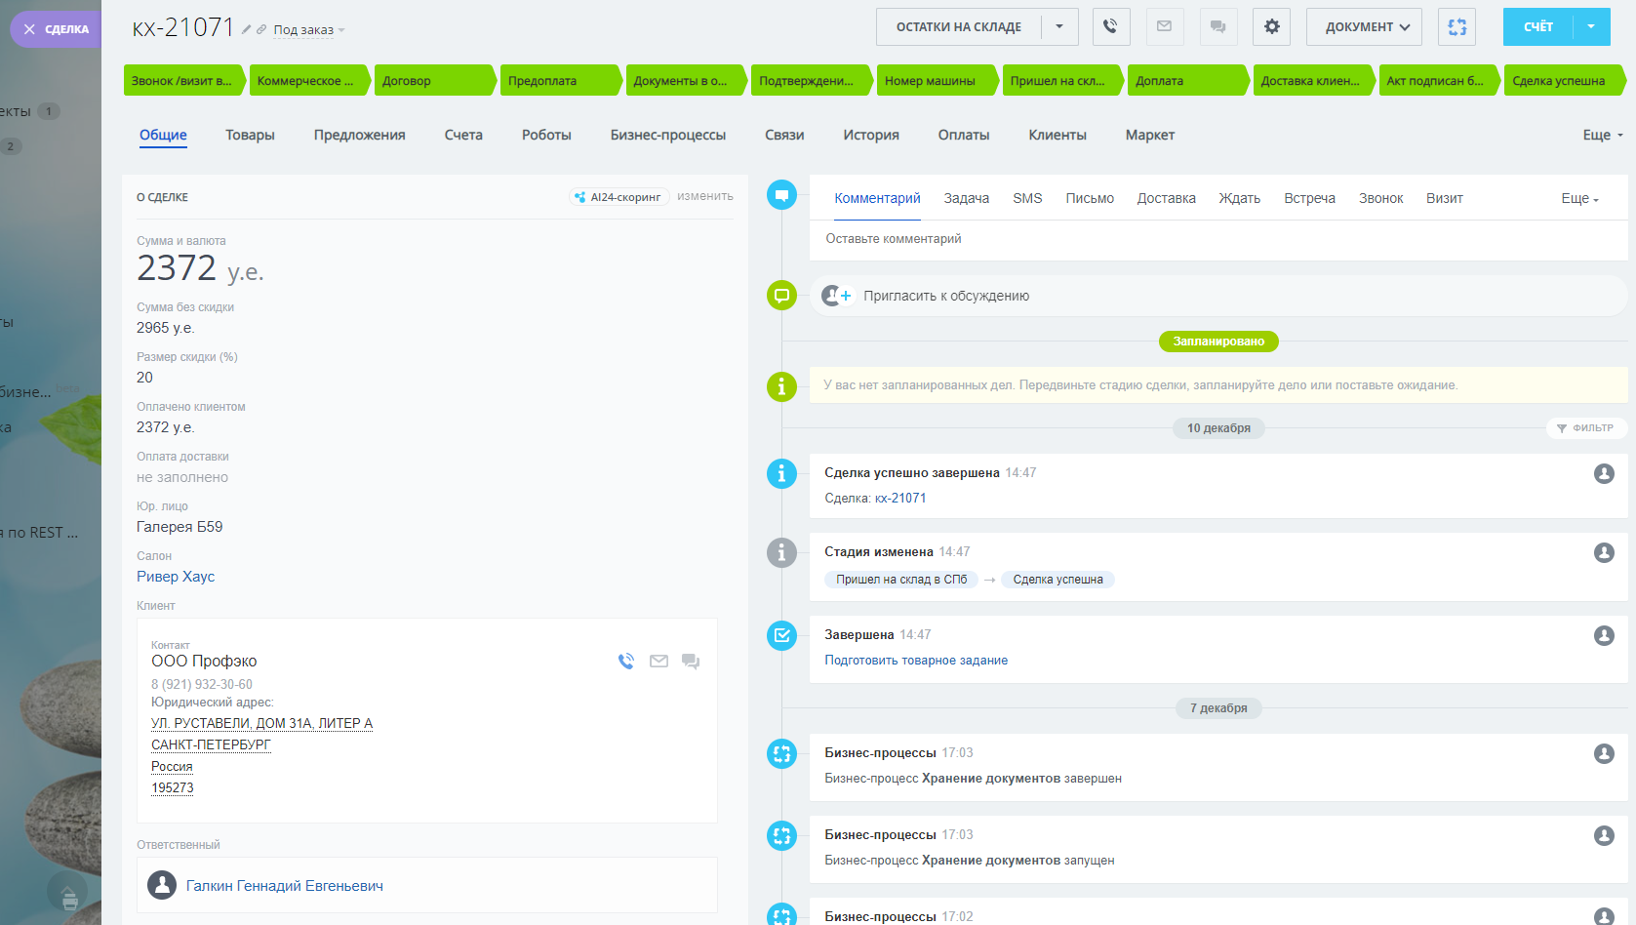Open the chat icon in top toolbar
Image resolution: width=1636 pixels, height=925 pixels.
click(1217, 27)
